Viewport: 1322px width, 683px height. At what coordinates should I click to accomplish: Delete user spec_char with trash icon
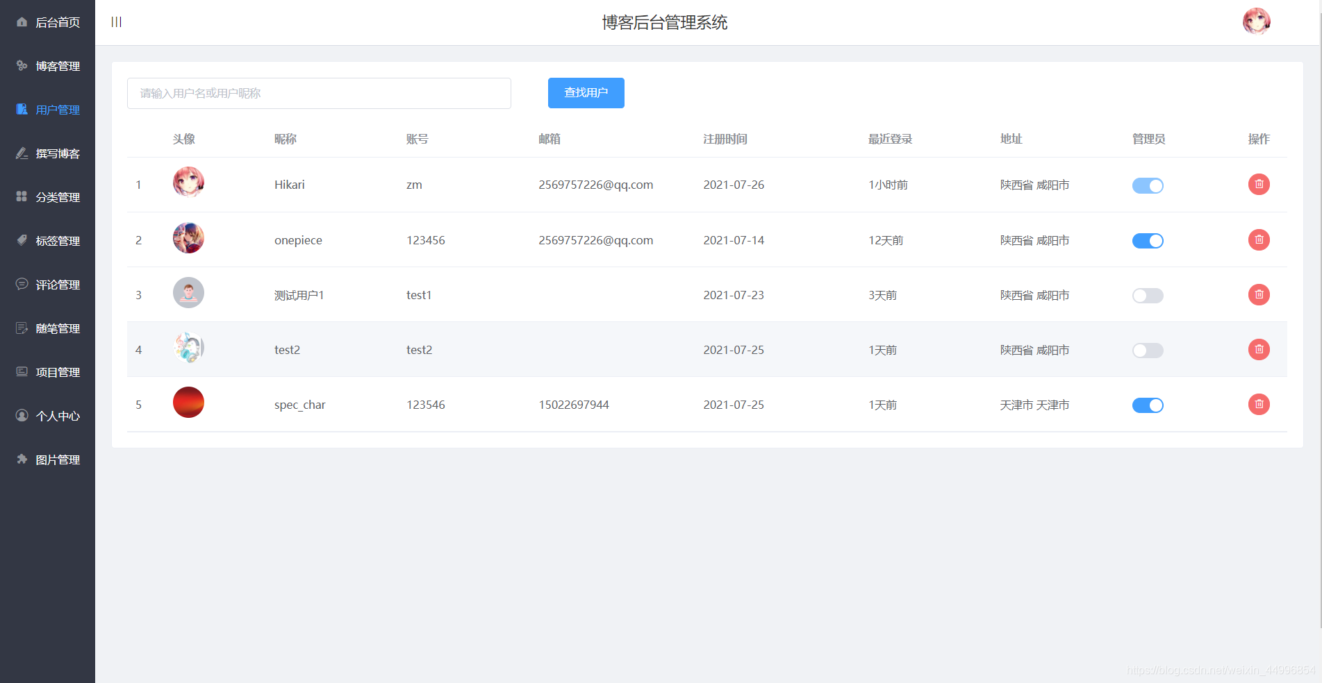tap(1259, 405)
